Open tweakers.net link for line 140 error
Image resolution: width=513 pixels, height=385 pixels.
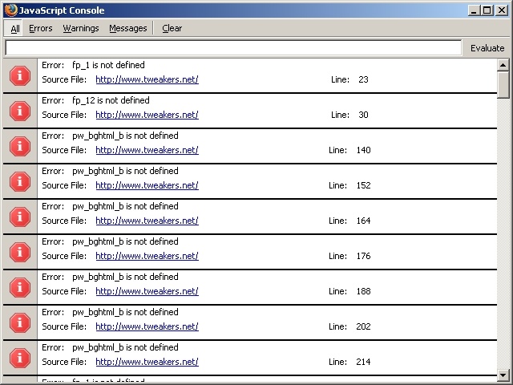147,150
